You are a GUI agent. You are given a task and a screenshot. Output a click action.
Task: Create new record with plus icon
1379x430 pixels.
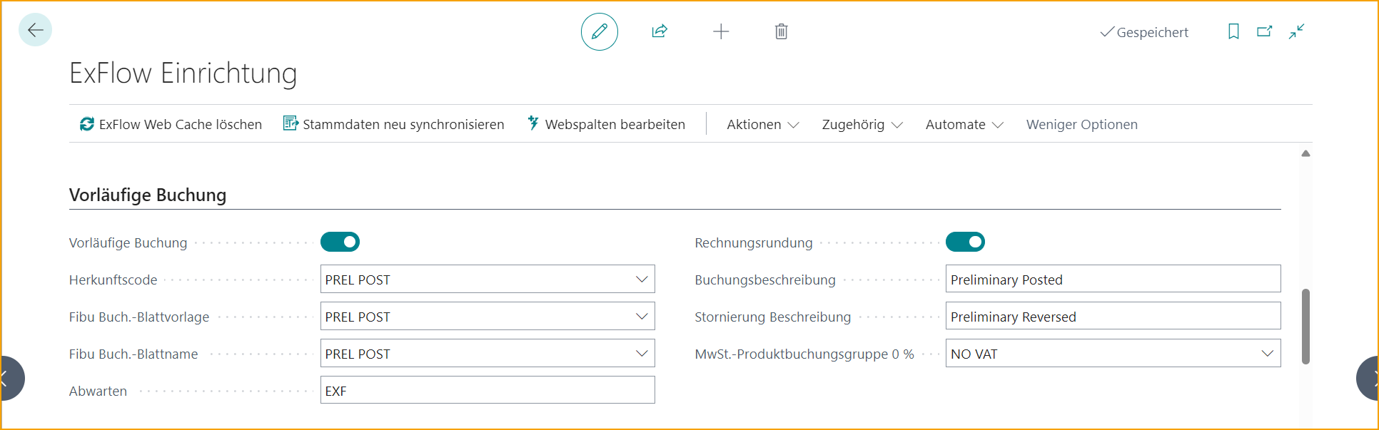tap(721, 31)
